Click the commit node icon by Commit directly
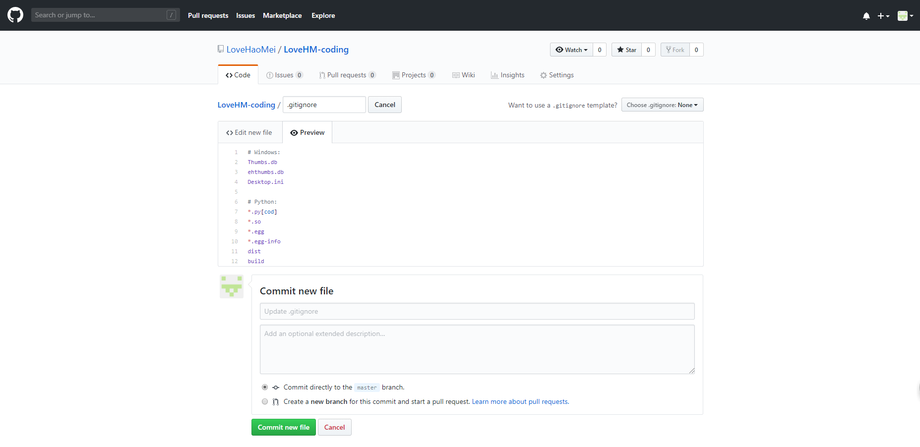Image resolution: width=920 pixels, height=447 pixels. (x=276, y=388)
